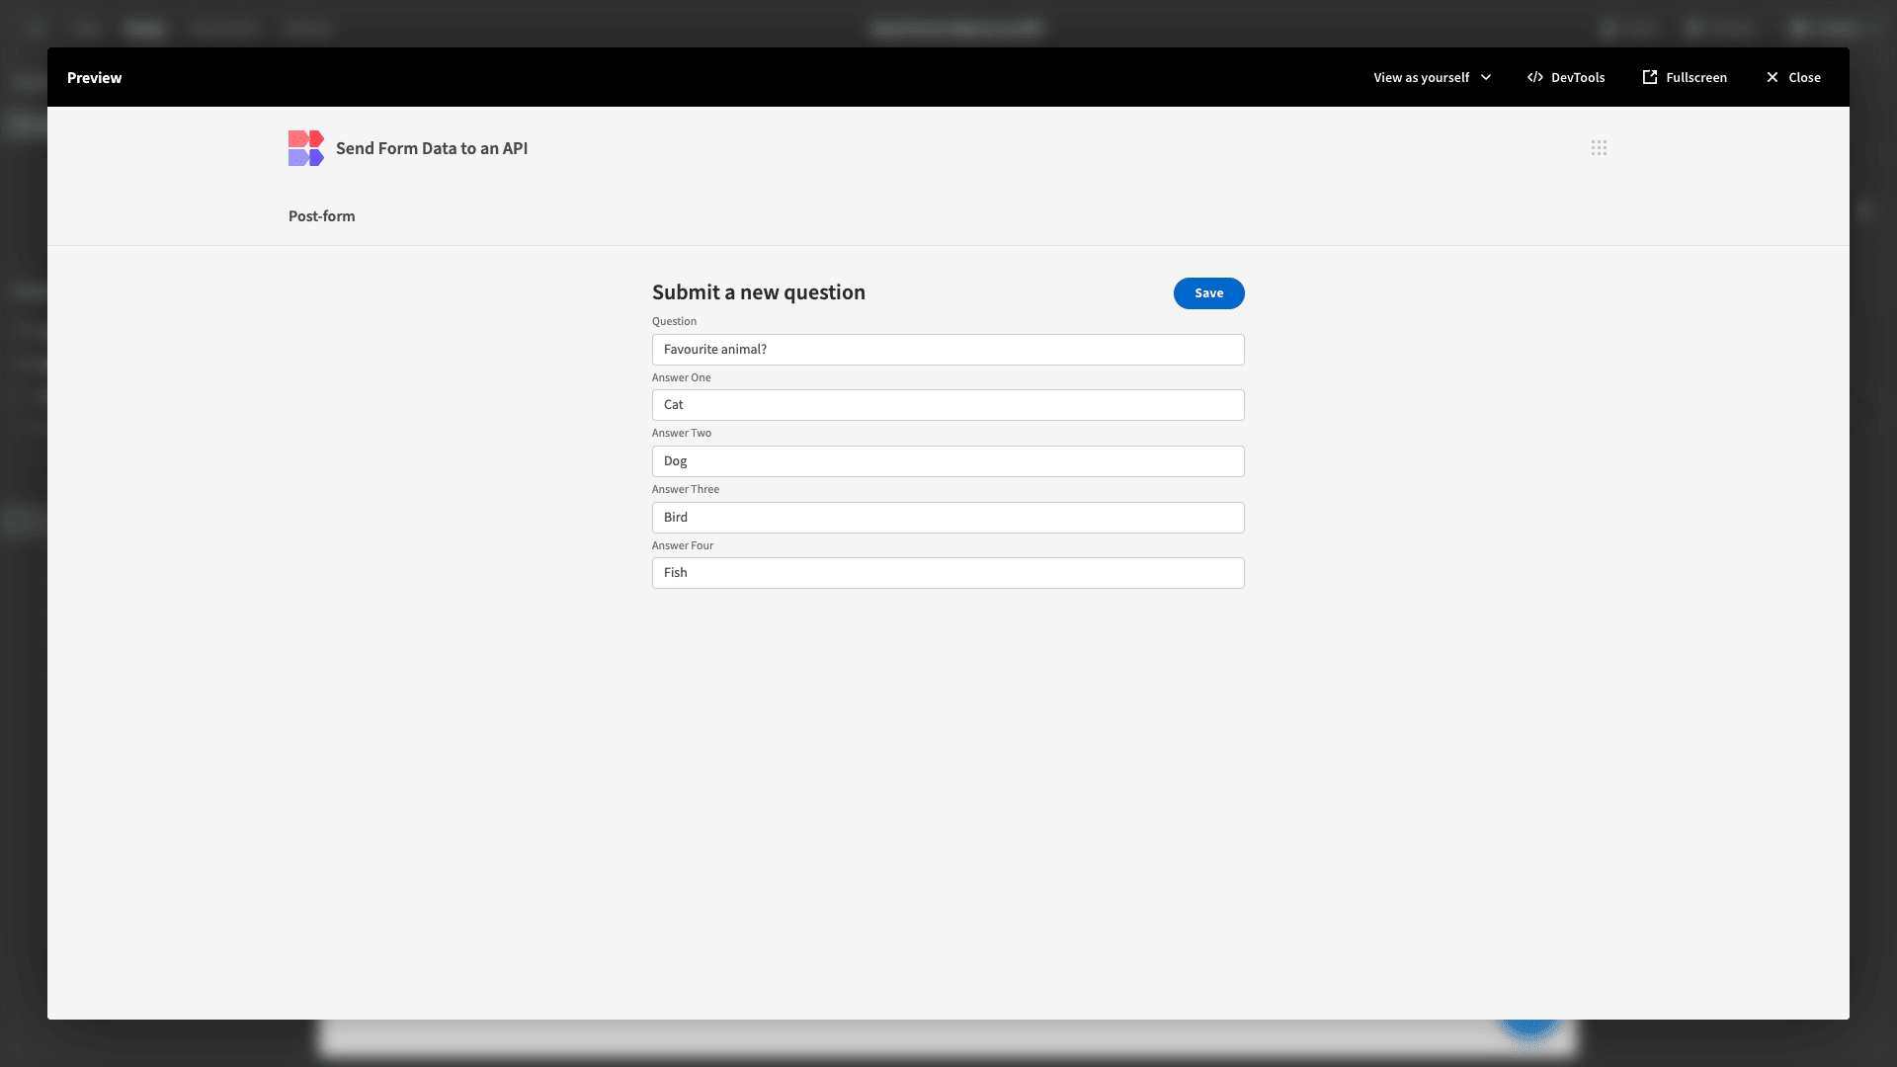Click the external link Fullscreen icon
The image size is (1897, 1067).
[1649, 77]
